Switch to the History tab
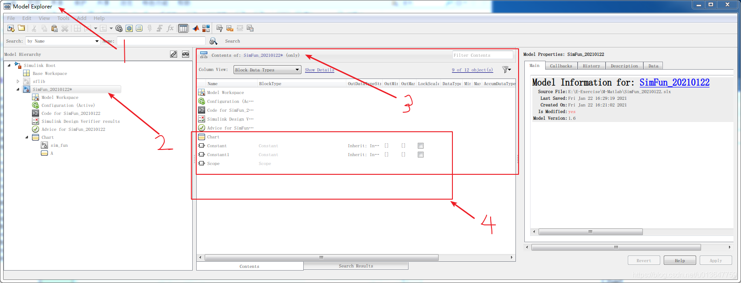This screenshot has width=741, height=283. coord(591,66)
